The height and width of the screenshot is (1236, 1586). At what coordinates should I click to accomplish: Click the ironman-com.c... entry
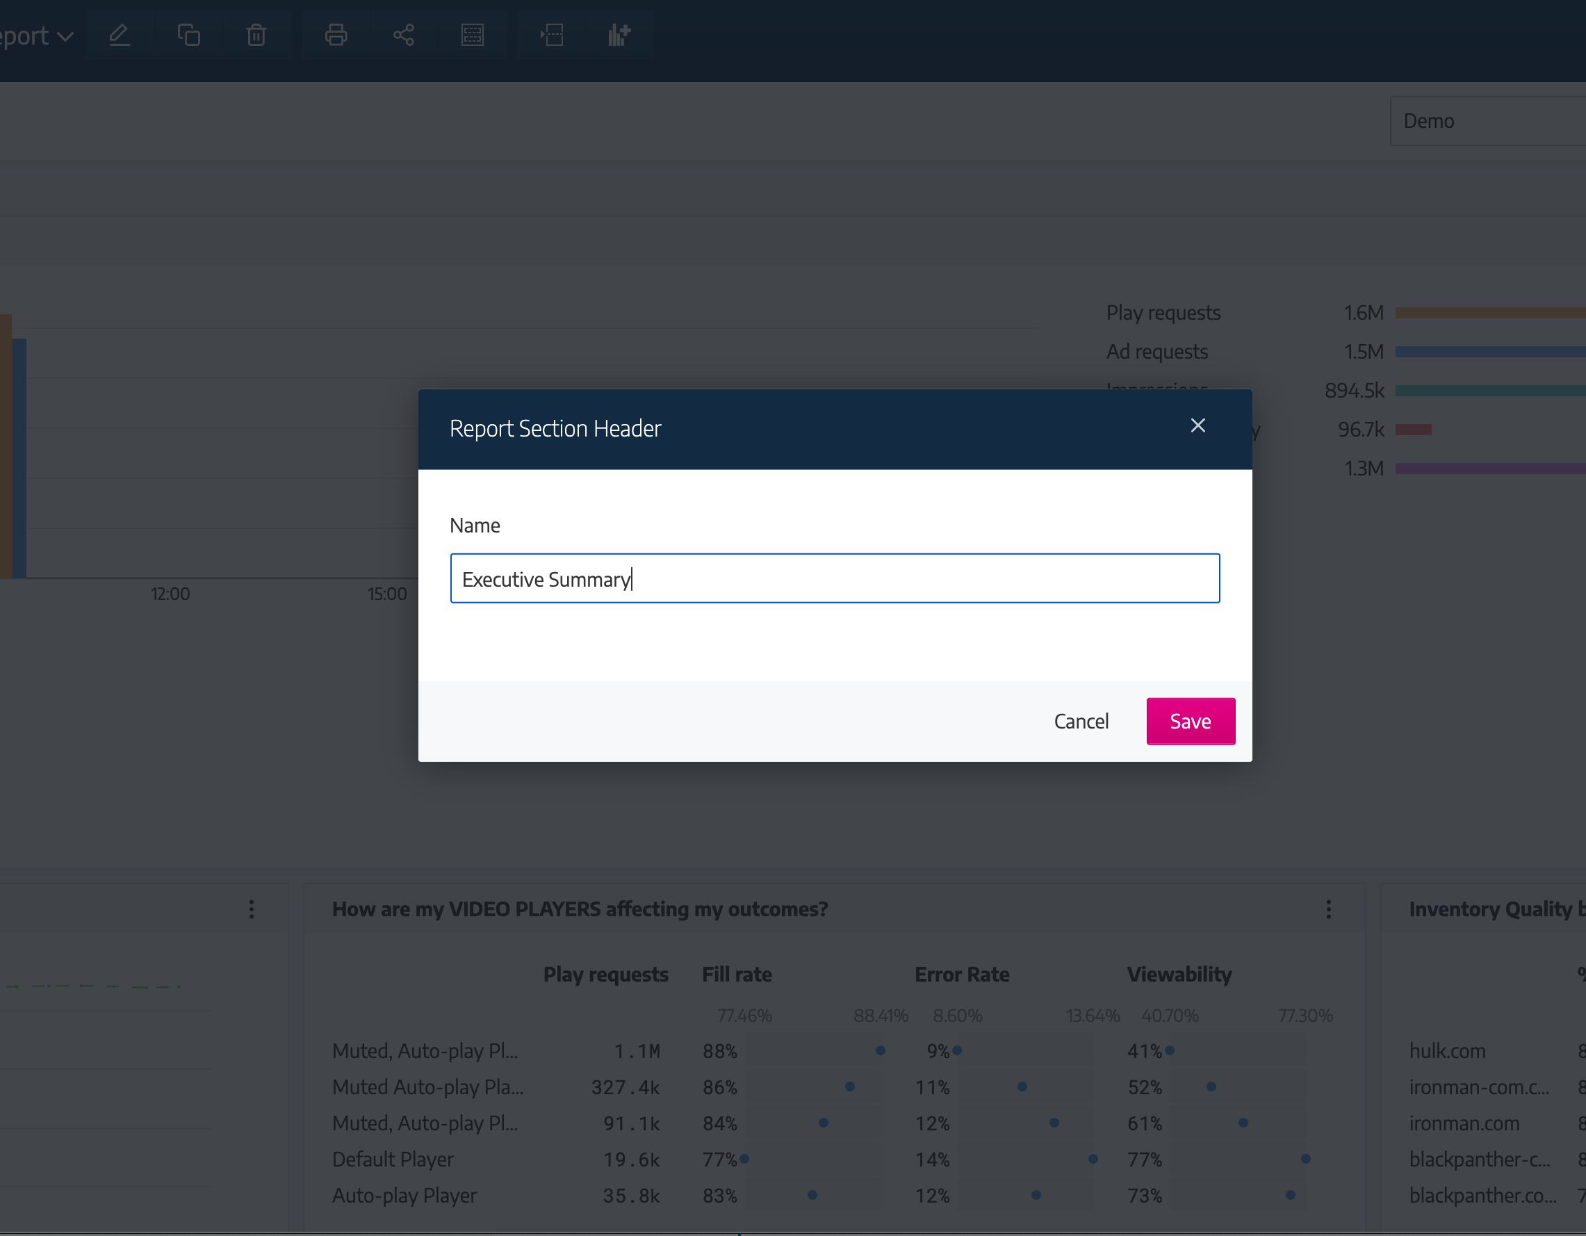(x=1479, y=1087)
